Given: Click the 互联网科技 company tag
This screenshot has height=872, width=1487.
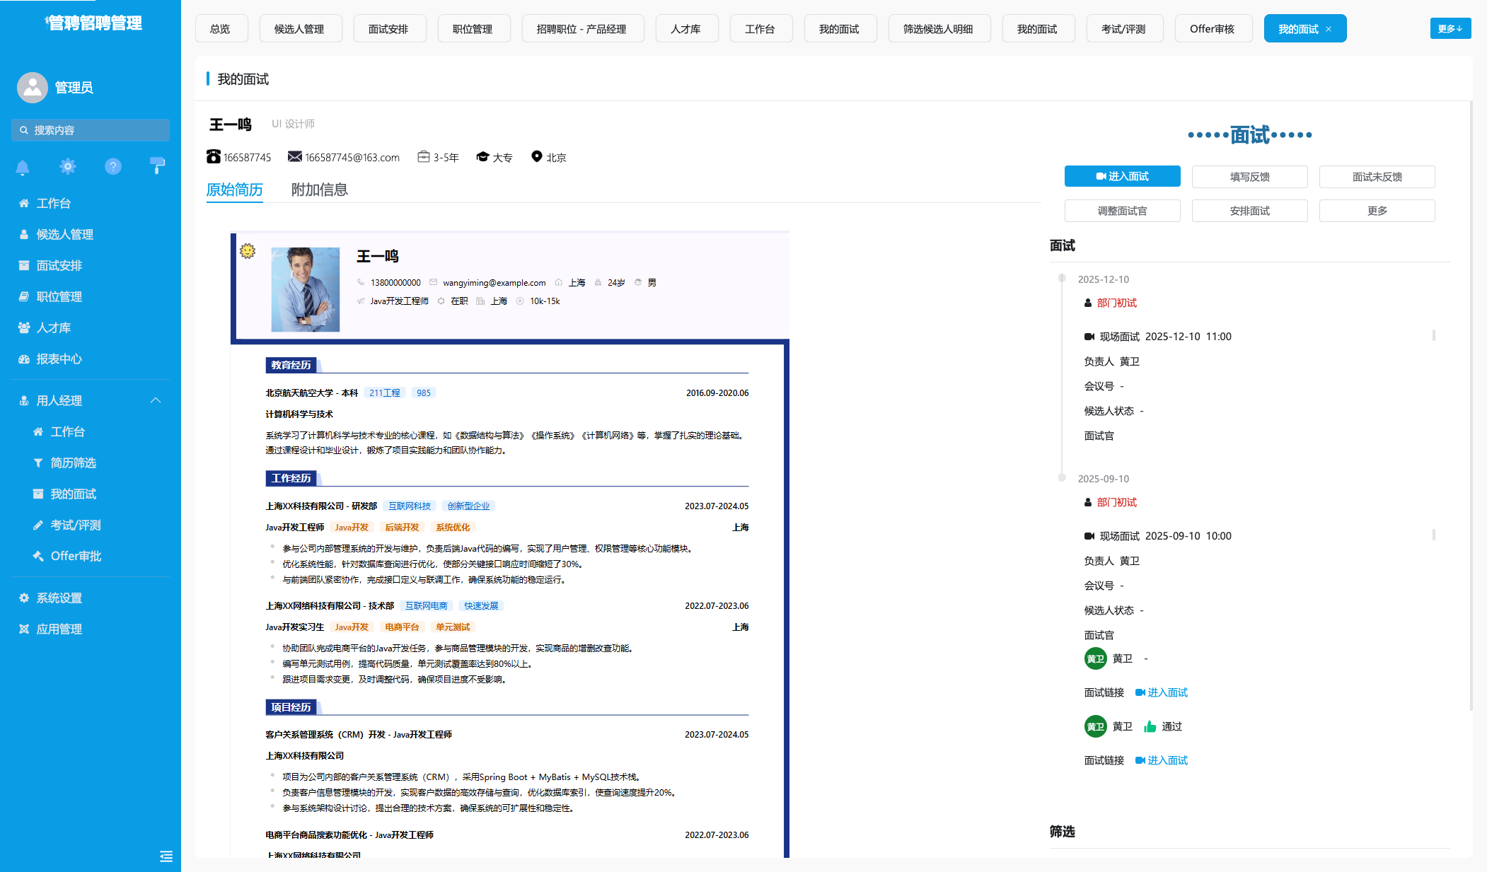Looking at the screenshot, I should point(410,506).
